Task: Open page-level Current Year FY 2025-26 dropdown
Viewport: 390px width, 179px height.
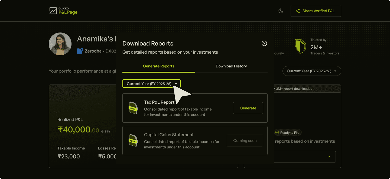Action: pos(312,71)
